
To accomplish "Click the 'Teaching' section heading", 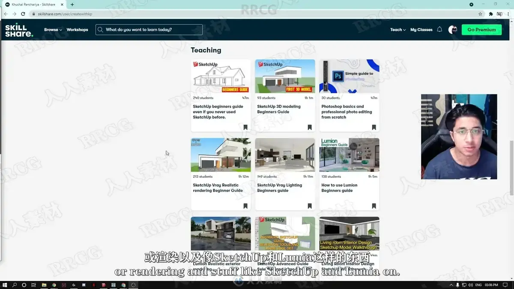I will [206, 50].
